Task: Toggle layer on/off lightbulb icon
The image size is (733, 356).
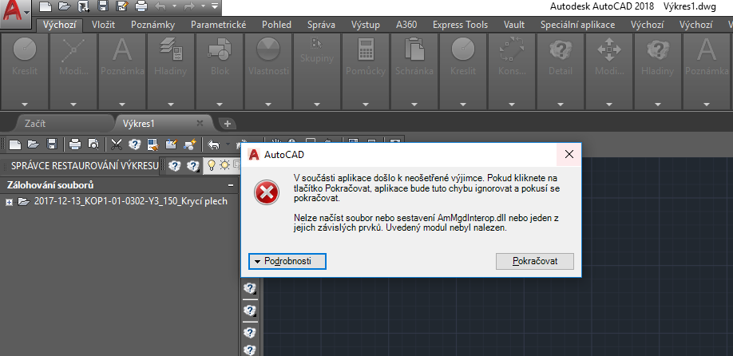Action: 212,165
